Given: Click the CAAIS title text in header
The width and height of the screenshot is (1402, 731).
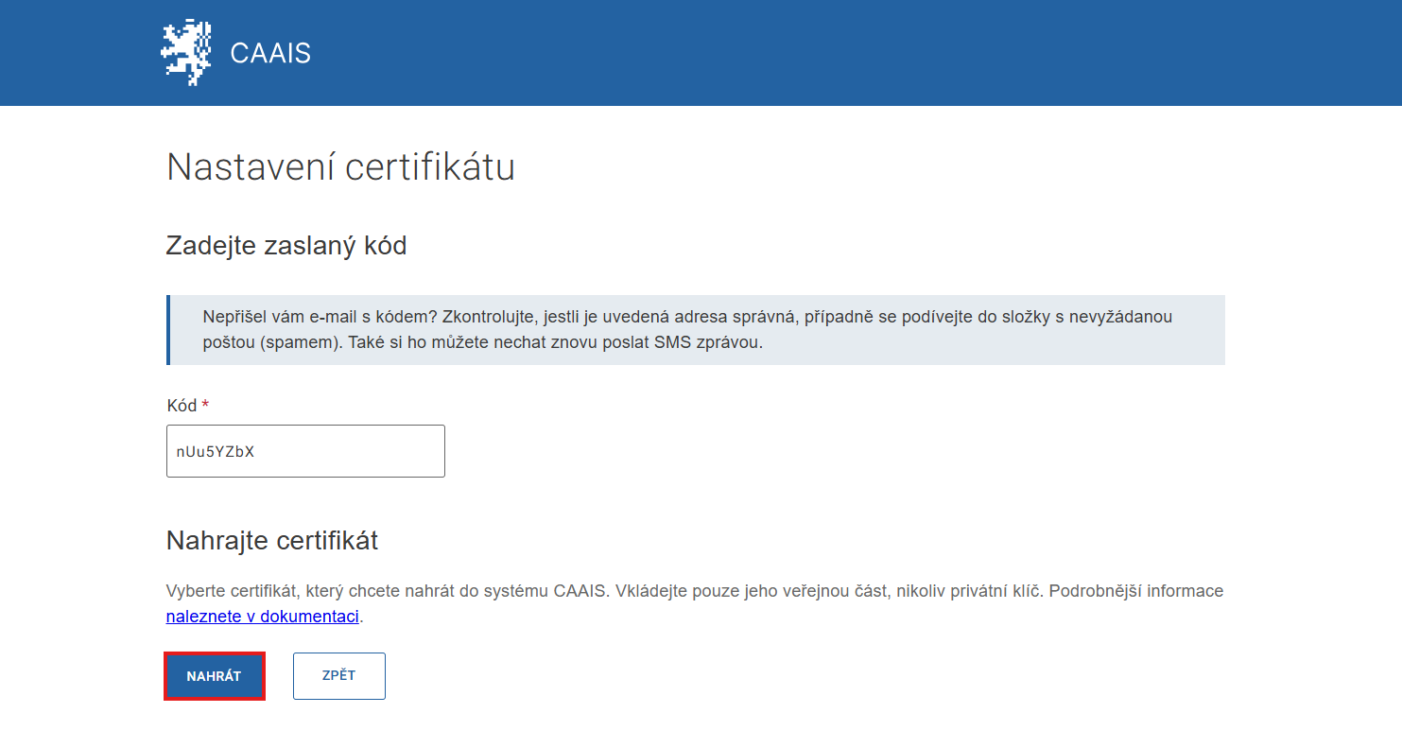Looking at the screenshot, I should pyautogui.click(x=270, y=54).
